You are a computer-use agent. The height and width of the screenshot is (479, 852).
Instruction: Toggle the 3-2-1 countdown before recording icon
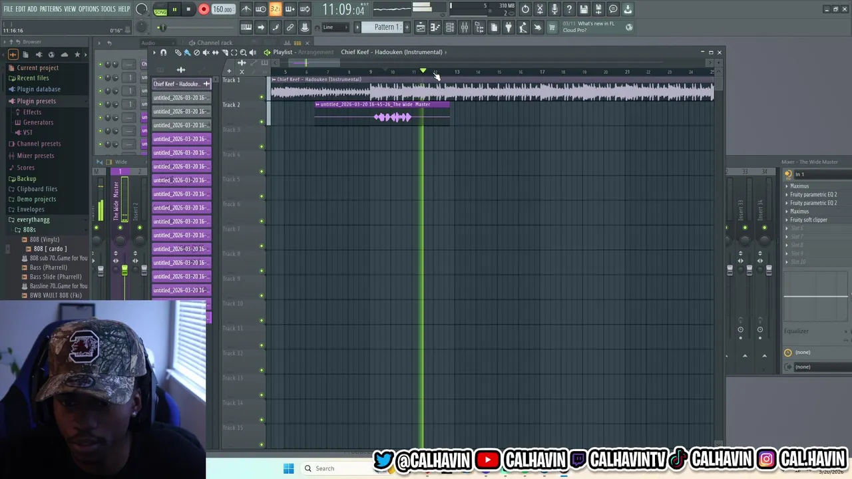pyautogui.click(x=275, y=9)
